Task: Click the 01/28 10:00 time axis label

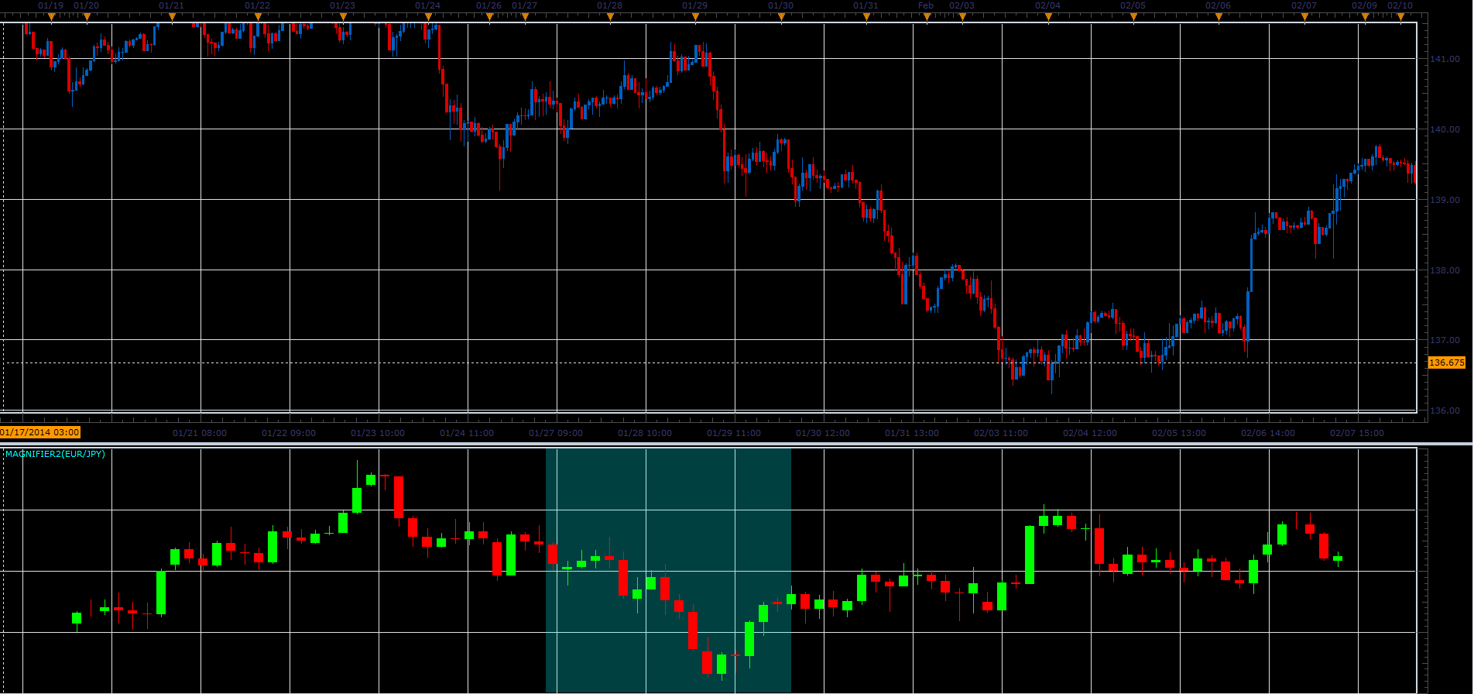Action: (x=645, y=433)
